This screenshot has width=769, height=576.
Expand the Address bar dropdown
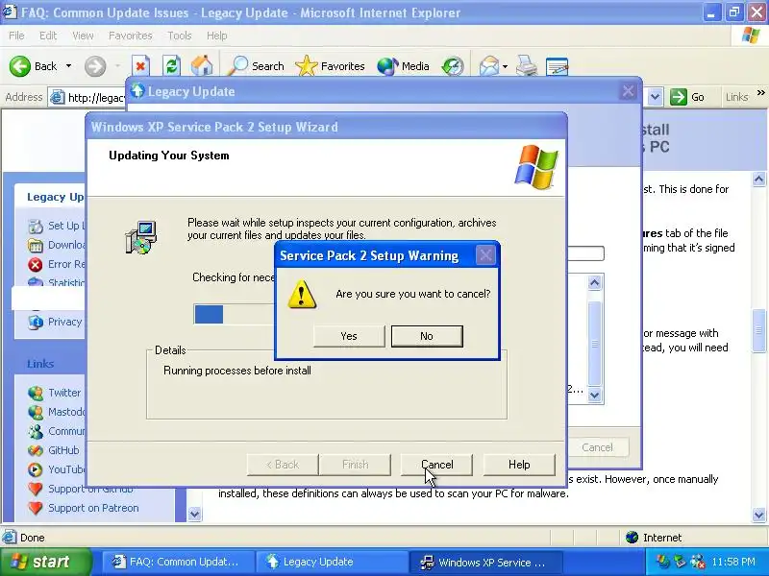click(x=656, y=97)
